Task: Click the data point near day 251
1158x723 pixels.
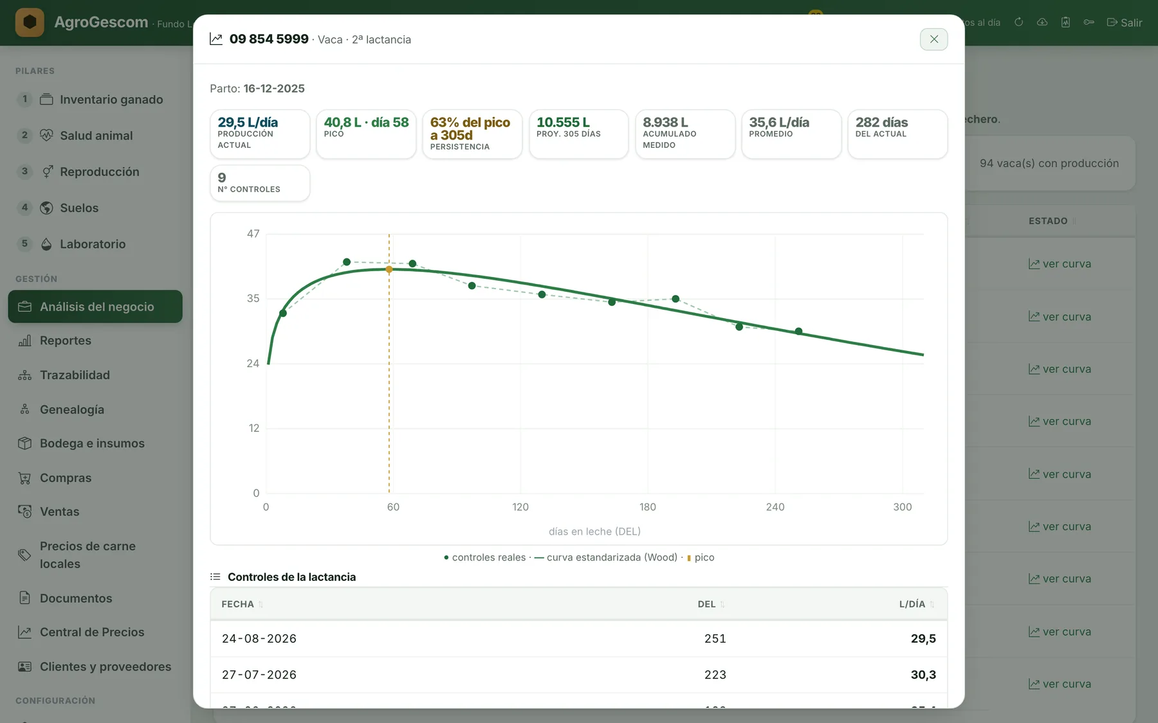Action: (x=798, y=332)
